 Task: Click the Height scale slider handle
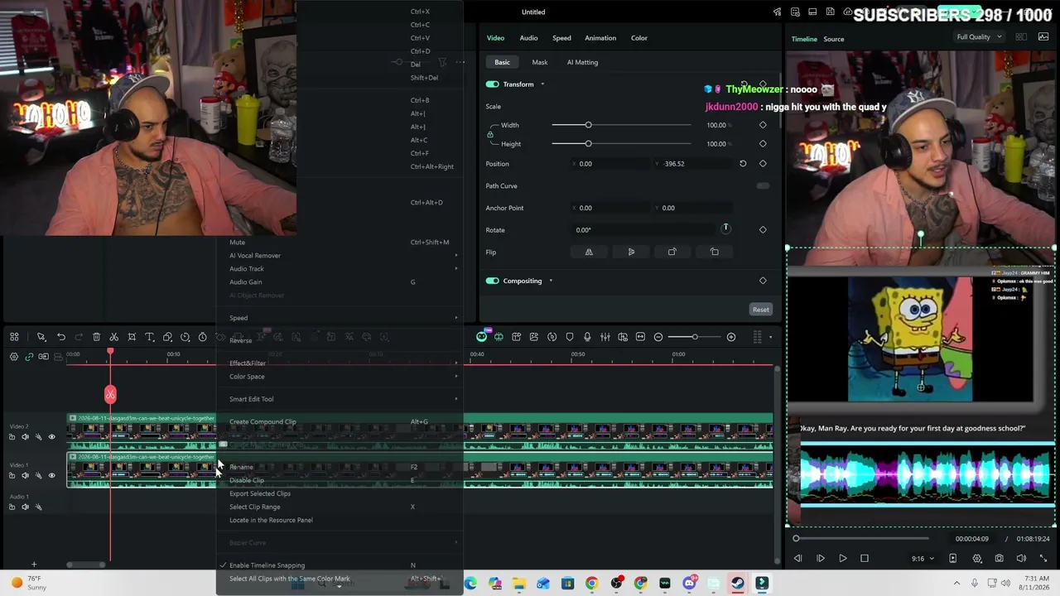(x=588, y=144)
